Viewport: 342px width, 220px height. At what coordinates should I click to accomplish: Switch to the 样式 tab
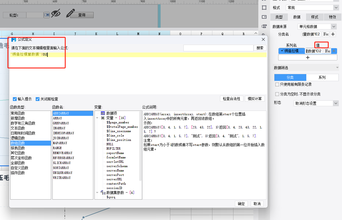tap(314, 17)
